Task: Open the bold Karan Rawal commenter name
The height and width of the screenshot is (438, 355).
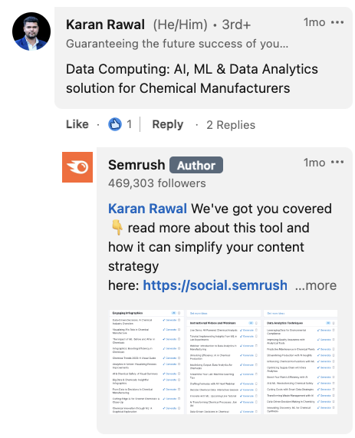Action: click(105, 25)
